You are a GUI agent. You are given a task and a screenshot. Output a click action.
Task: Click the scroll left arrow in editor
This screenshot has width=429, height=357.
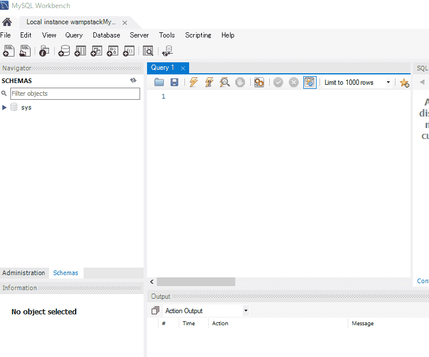[x=152, y=281]
